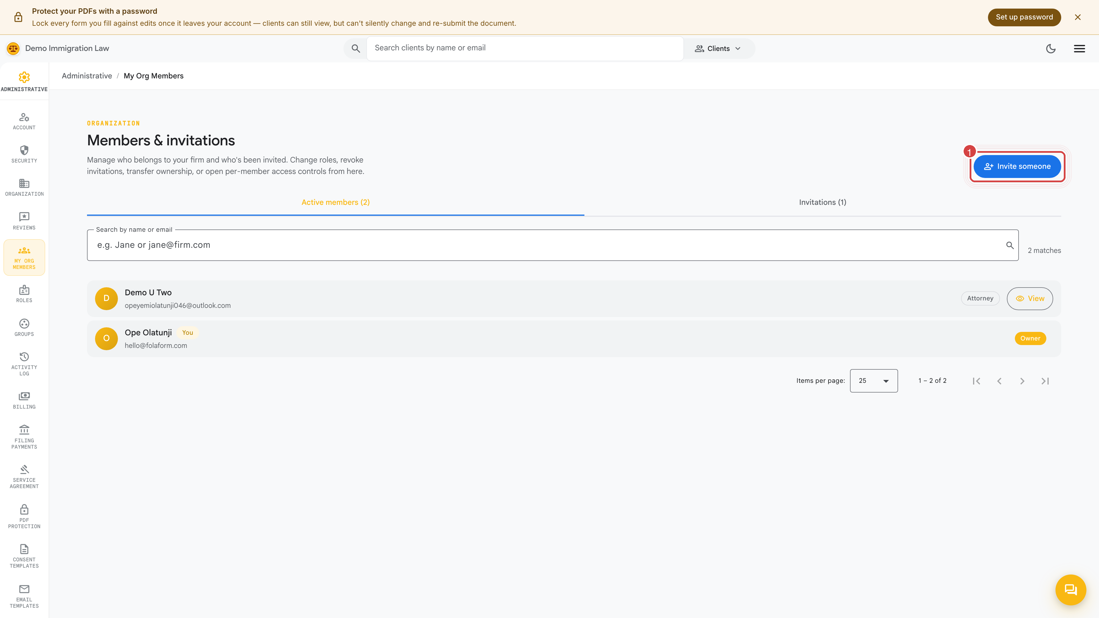Click the member search magnifier icon
Viewport: 1099px width, 618px height.
click(x=1010, y=245)
